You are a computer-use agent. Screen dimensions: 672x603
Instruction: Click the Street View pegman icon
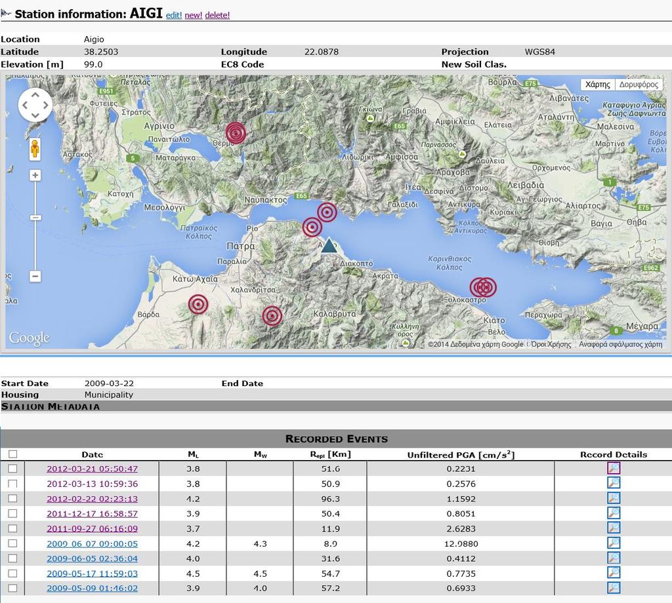[x=35, y=150]
